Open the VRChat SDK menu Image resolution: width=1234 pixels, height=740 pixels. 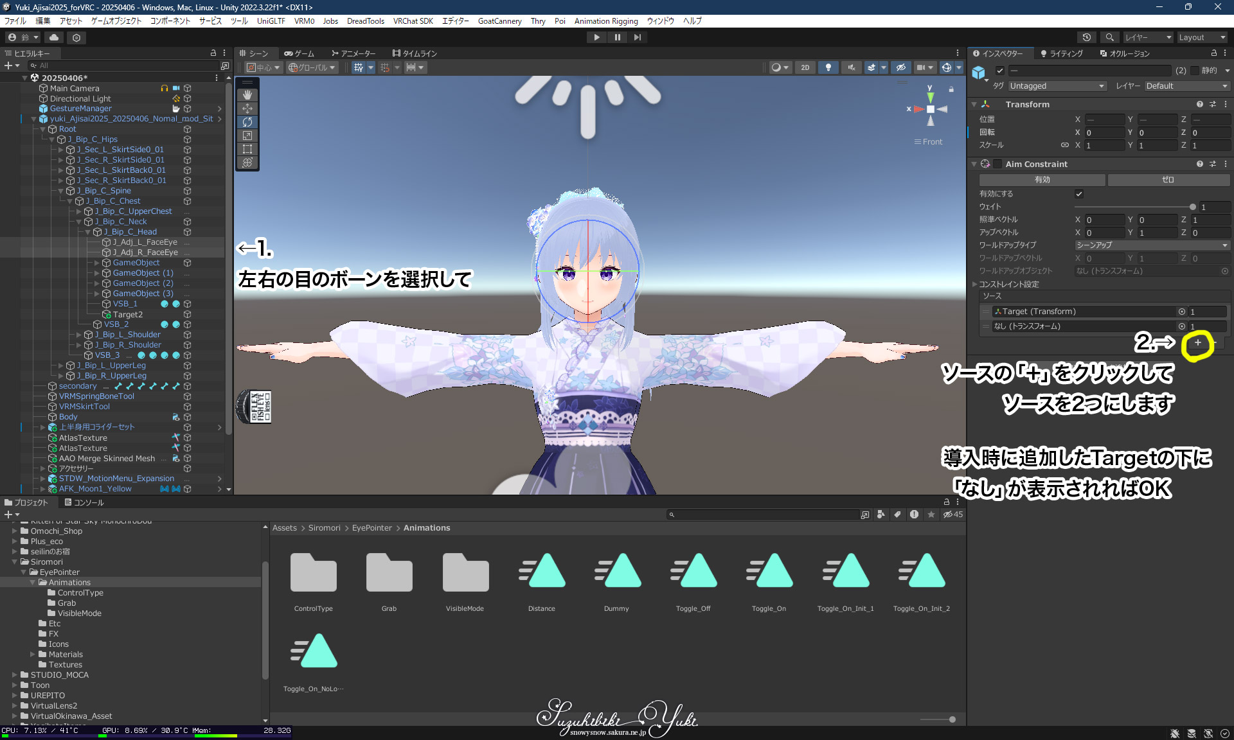[x=413, y=21]
